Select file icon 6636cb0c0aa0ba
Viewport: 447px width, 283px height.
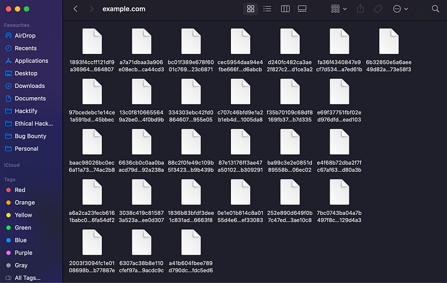[x=142, y=142]
